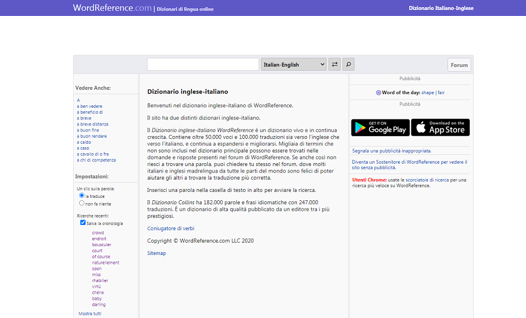Click Dizionario Italiano-Inglese in the header

click(441, 8)
